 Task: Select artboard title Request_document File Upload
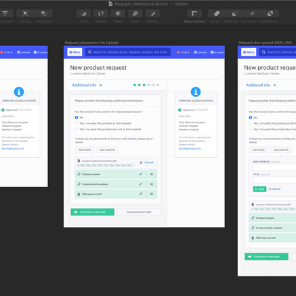pos(91,43)
